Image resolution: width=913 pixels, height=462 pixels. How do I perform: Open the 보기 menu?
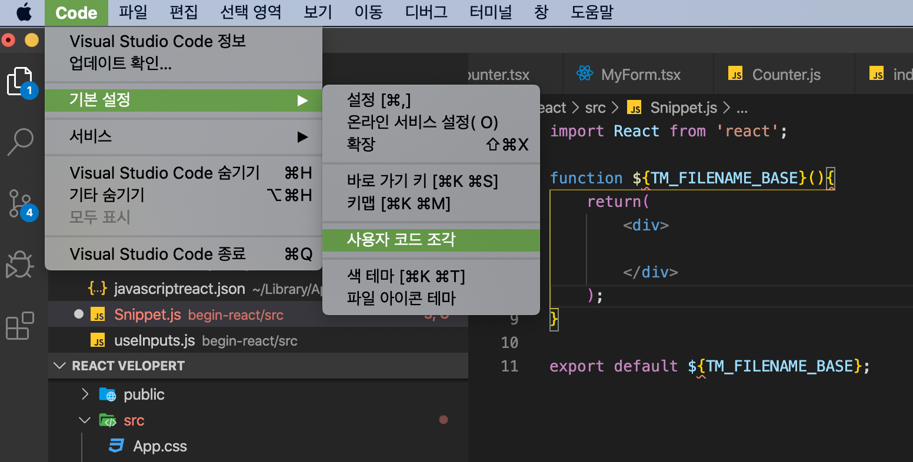tap(318, 12)
